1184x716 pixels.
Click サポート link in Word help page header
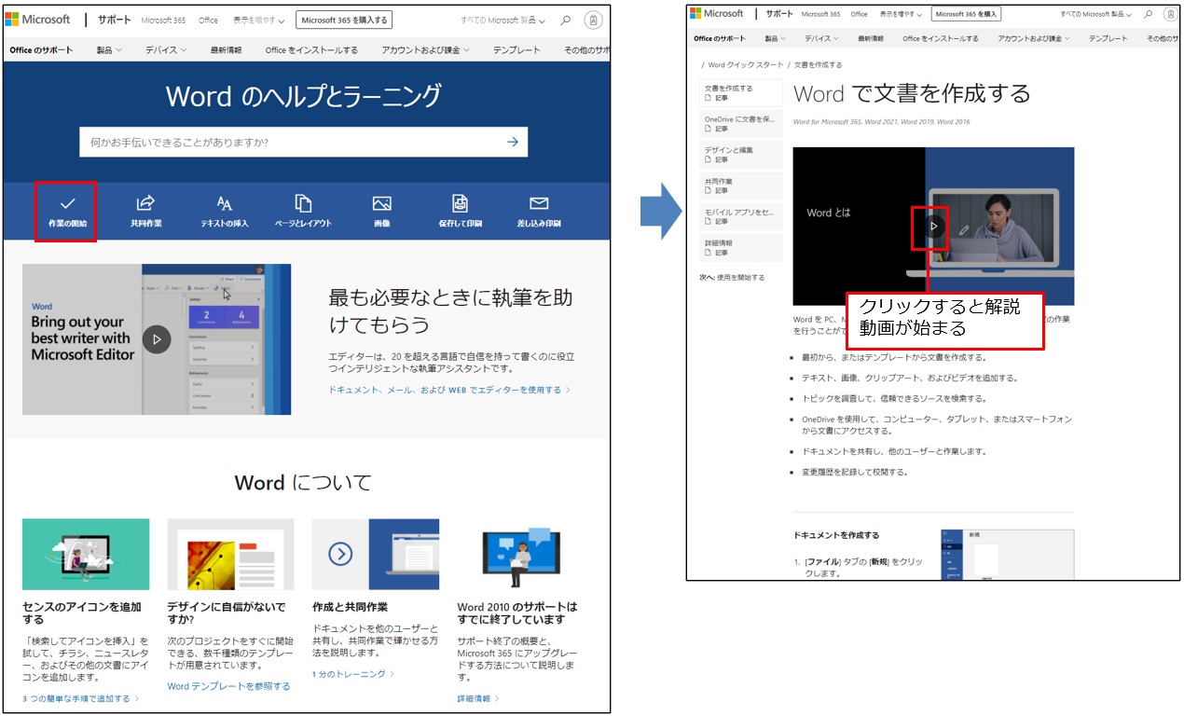point(115,20)
